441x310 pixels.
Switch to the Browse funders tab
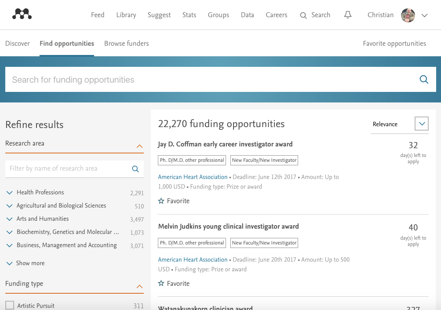point(126,44)
